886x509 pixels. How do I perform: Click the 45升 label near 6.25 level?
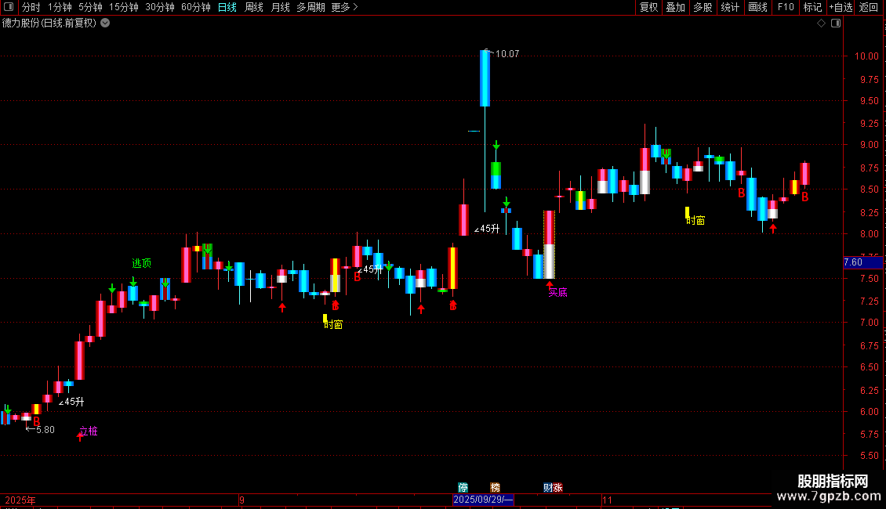tap(72, 402)
